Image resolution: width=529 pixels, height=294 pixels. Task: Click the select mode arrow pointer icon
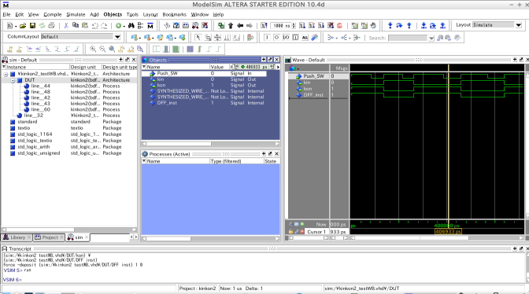coord(198,38)
